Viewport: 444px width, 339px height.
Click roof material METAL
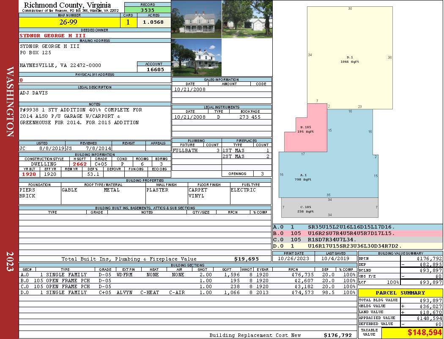coord(112,190)
